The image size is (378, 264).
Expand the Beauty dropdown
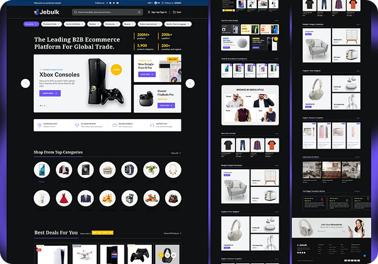tap(129, 24)
